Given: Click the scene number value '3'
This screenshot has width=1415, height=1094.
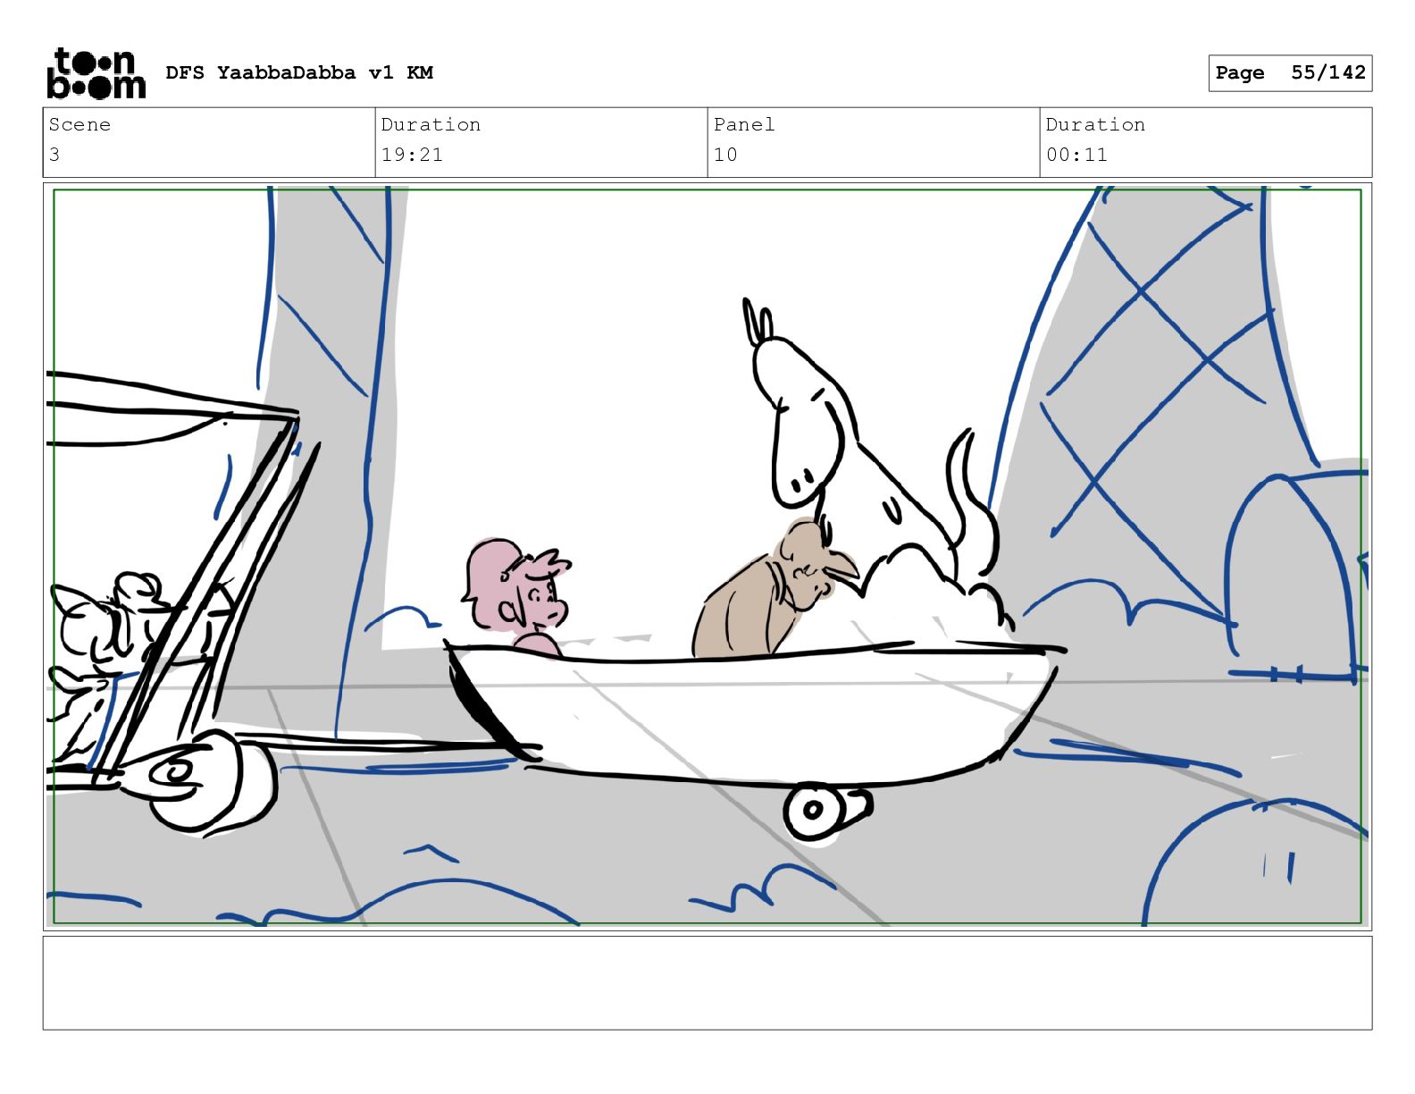Looking at the screenshot, I should point(54,155).
